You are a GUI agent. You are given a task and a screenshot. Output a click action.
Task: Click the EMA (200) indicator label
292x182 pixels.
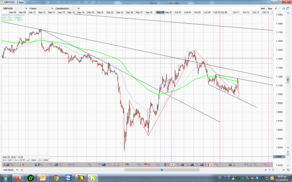12,20
